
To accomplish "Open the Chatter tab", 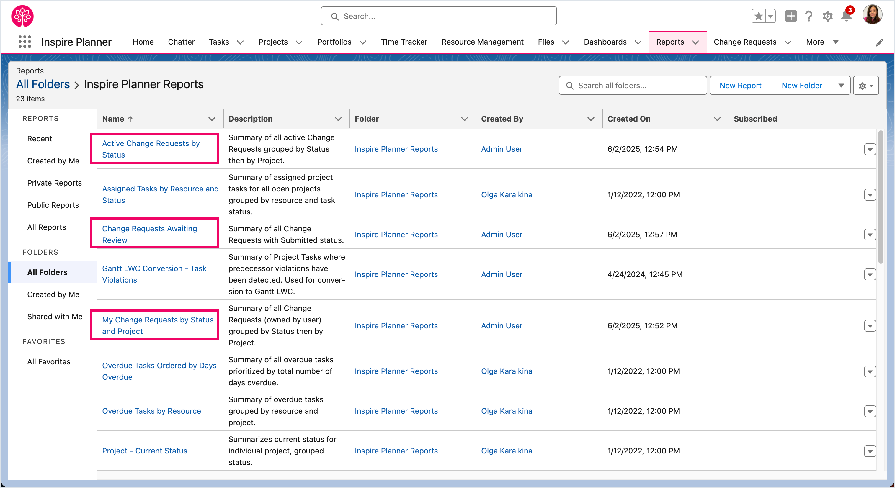I will pyautogui.click(x=181, y=42).
